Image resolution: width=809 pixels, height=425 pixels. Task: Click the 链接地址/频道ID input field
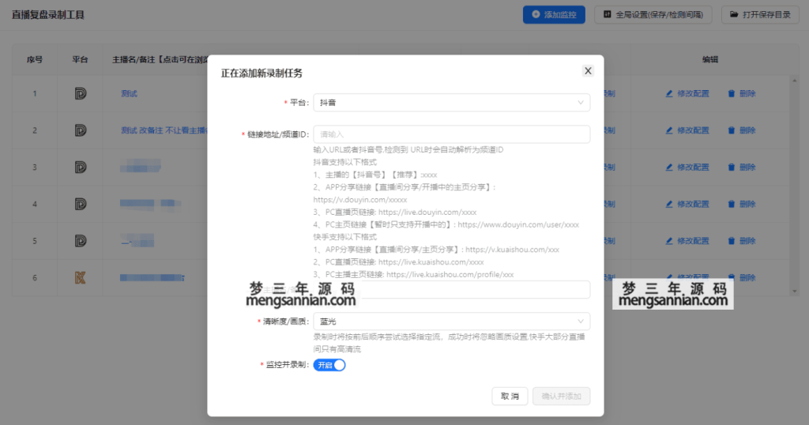pyautogui.click(x=451, y=134)
